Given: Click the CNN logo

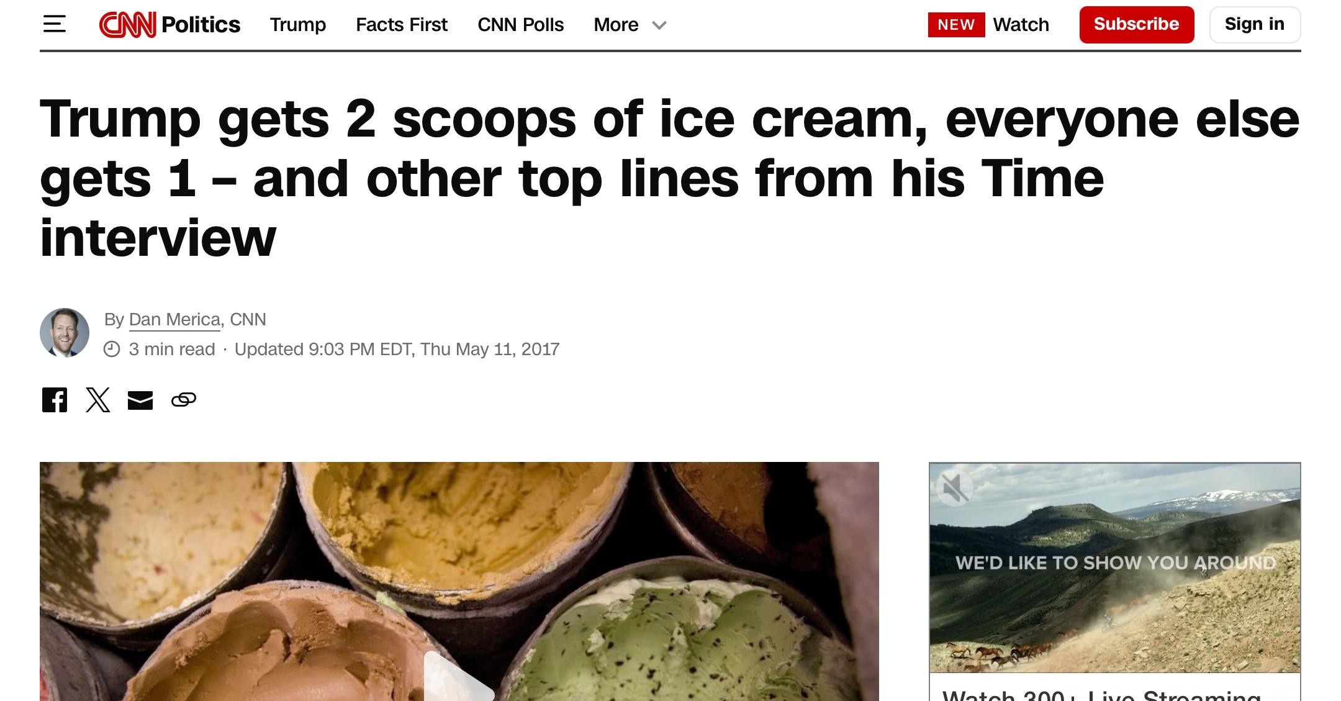Looking at the screenshot, I should click(127, 25).
